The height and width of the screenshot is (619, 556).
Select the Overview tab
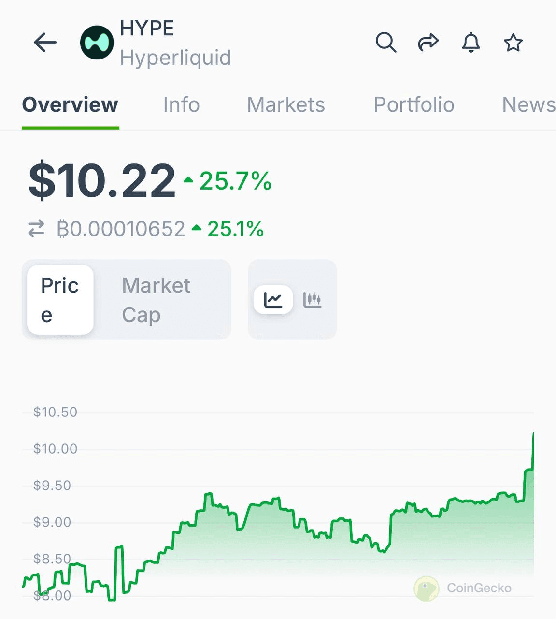tap(70, 104)
